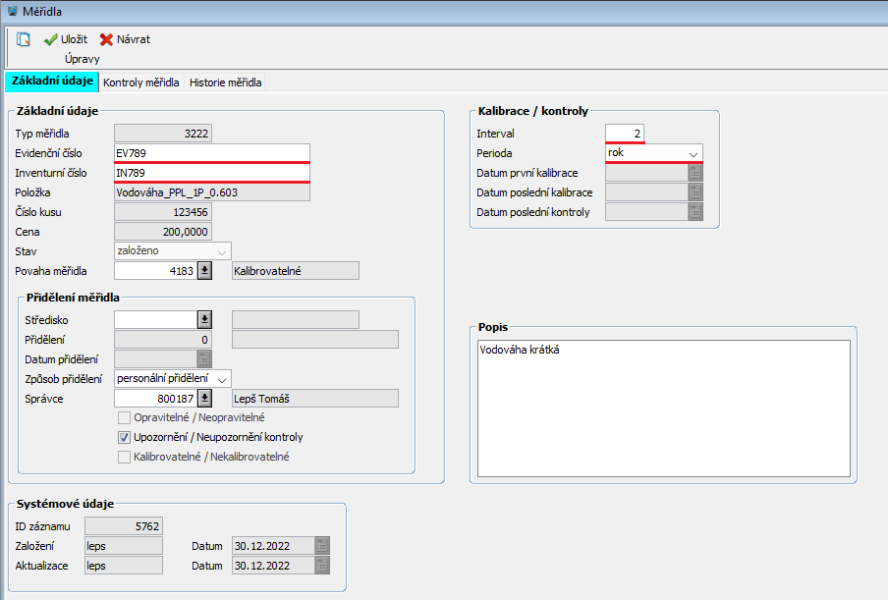Viewport: 888px width, 600px height.
Task: Open calendar for Datum první kalibrace
Action: point(695,173)
